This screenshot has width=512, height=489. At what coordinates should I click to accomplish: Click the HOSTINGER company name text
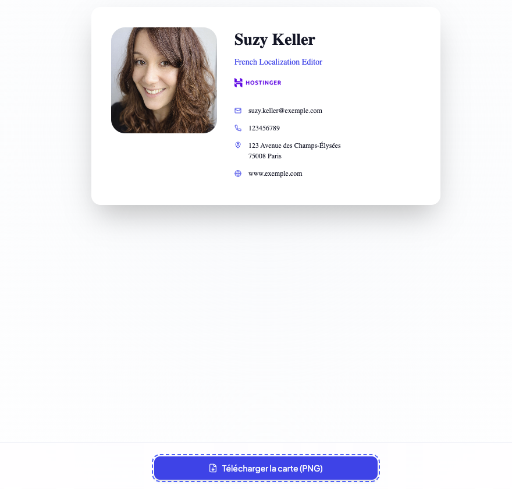click(x=263, y=83)
